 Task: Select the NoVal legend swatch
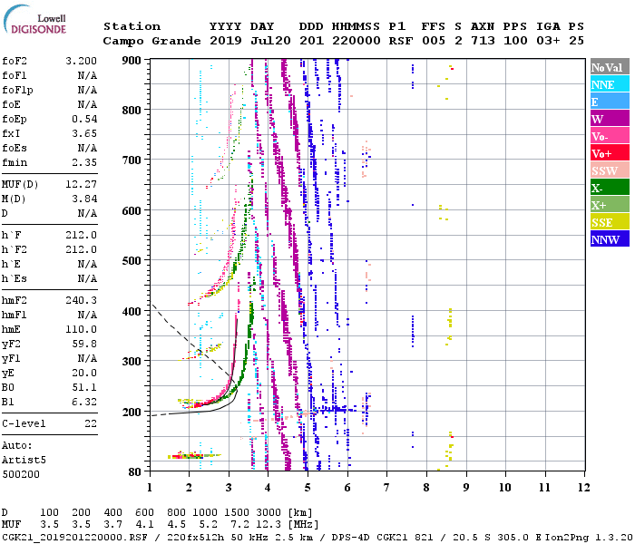point(610,67)
